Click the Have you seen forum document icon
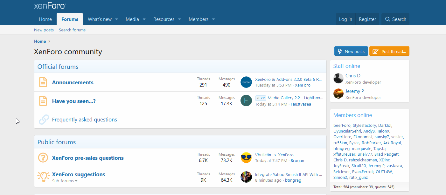446x195 pixels. 43,101
